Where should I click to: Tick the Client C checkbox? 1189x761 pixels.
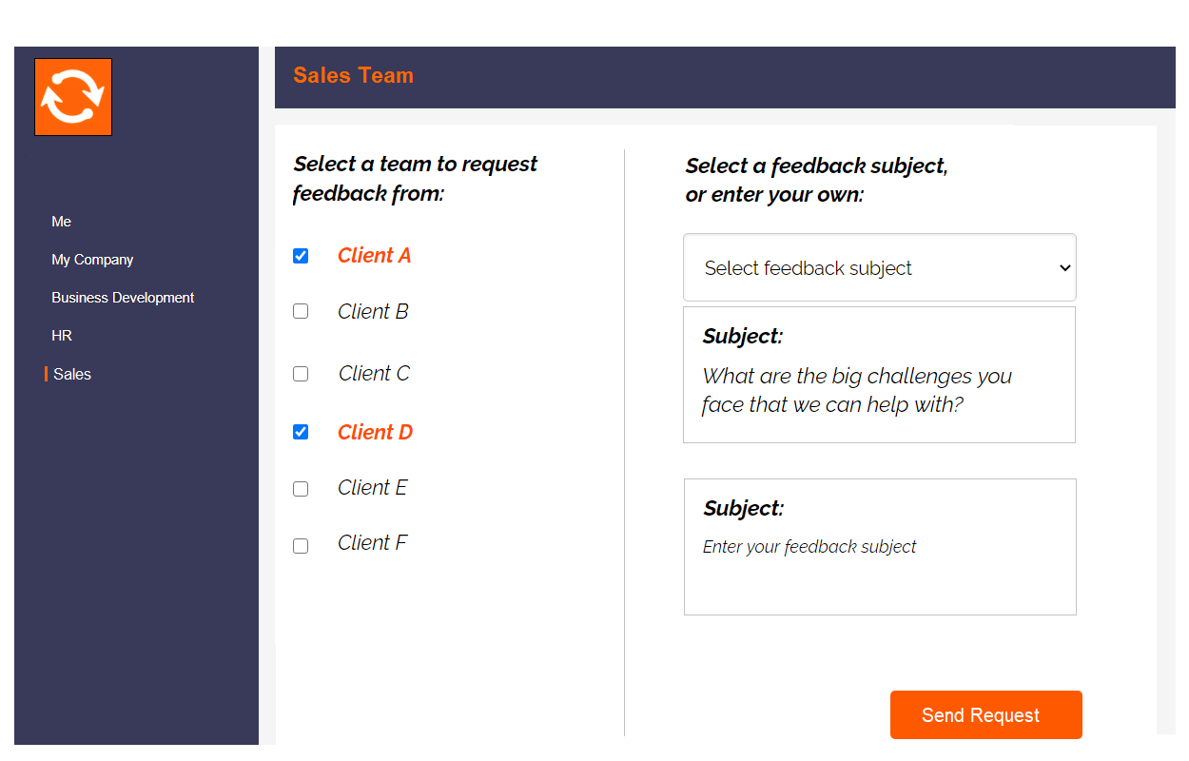coord(301,374)
